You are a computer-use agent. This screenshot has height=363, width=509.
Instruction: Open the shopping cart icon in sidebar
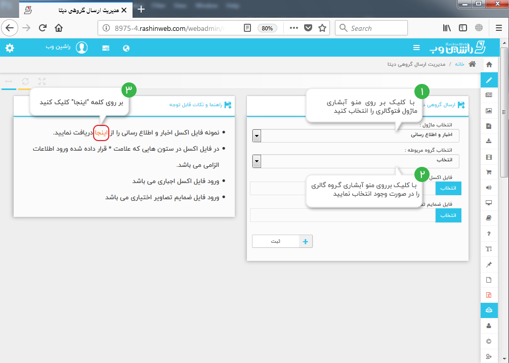click(x=489, y=172)
